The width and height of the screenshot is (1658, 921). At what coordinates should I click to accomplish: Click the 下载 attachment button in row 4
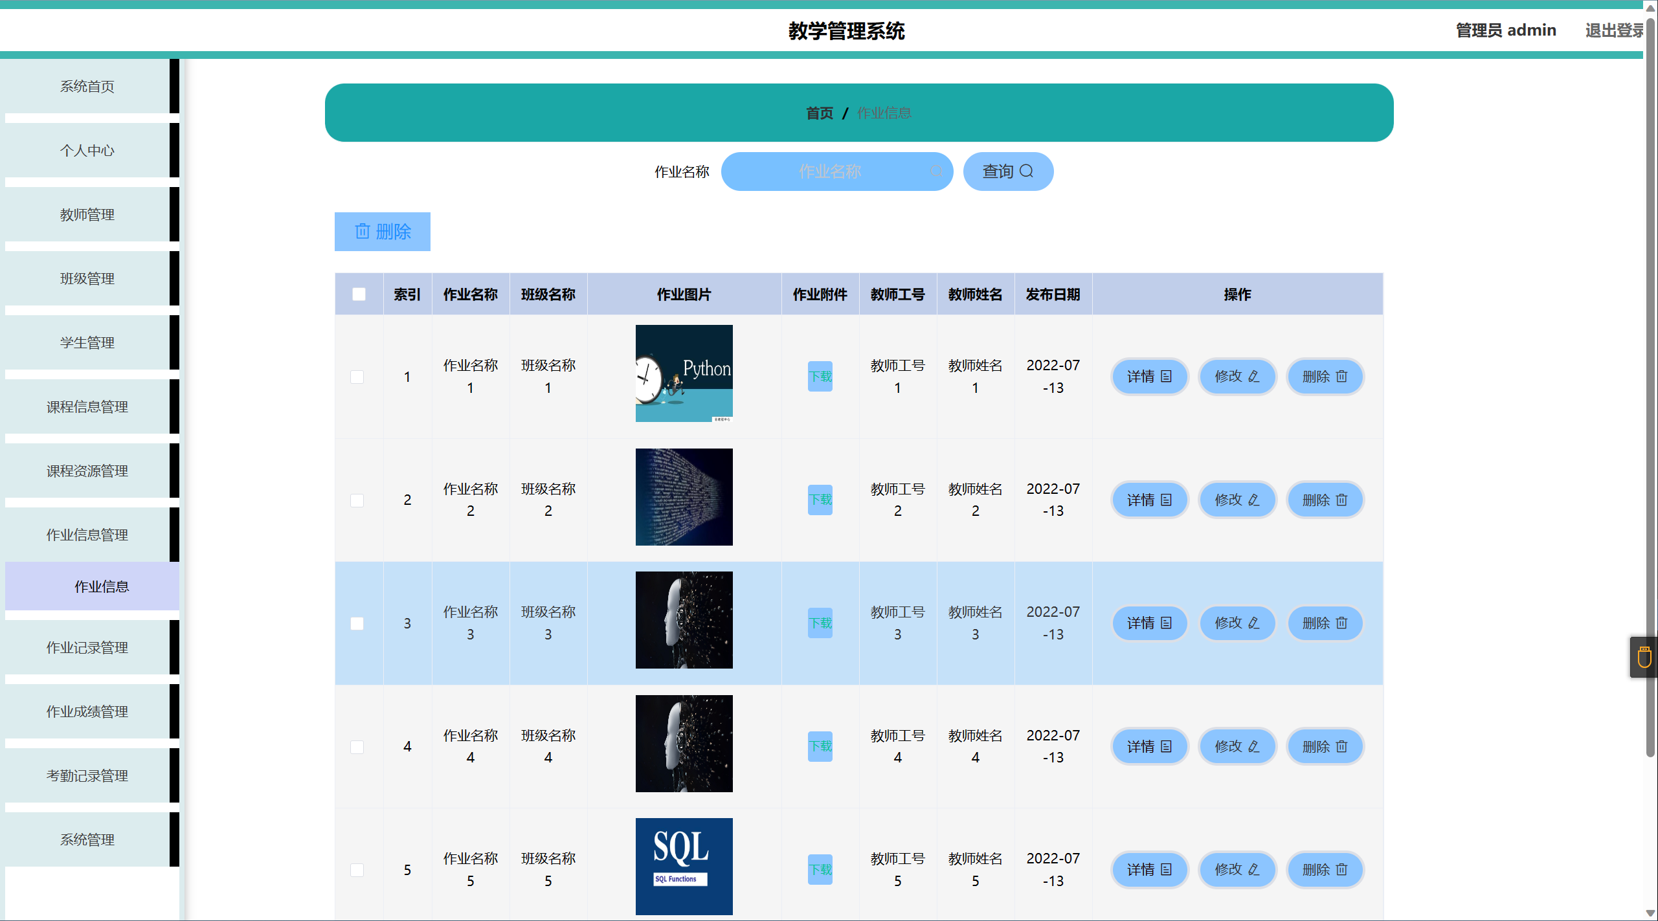(x=820, y=746)
